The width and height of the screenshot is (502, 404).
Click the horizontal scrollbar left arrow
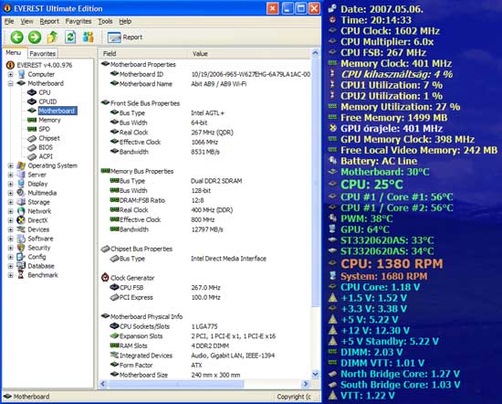tap(103, 384)
